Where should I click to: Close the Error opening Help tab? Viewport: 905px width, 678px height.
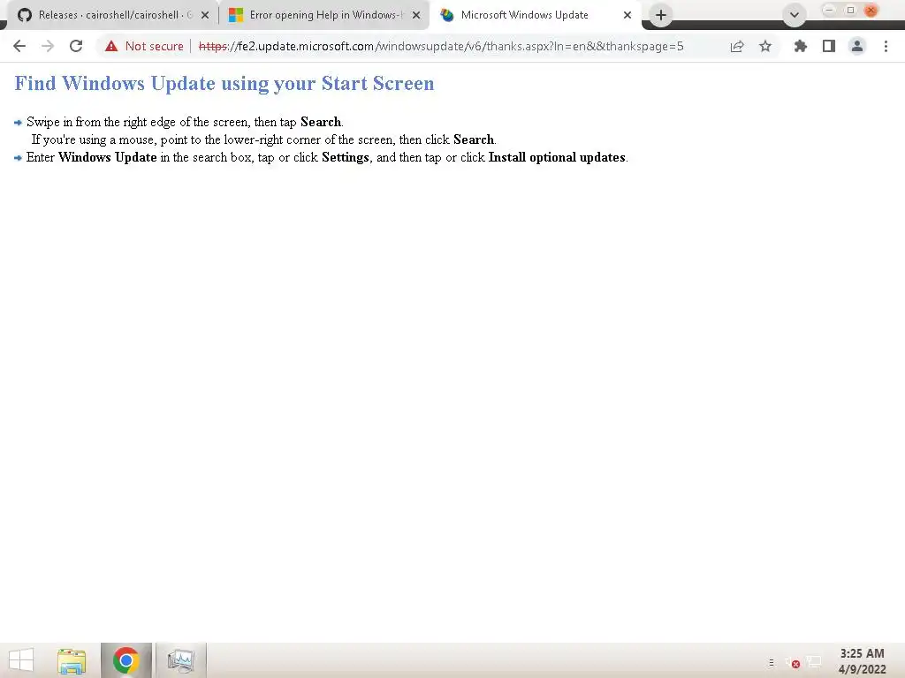(x=416, y=15)
